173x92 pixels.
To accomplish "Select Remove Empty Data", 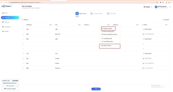I will (108, 32).
